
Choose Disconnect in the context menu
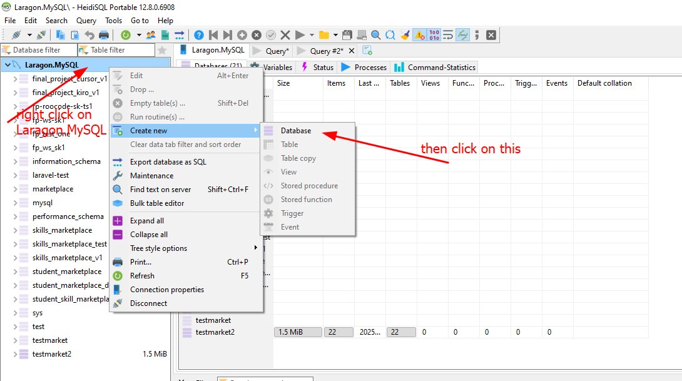pos(186,303)
